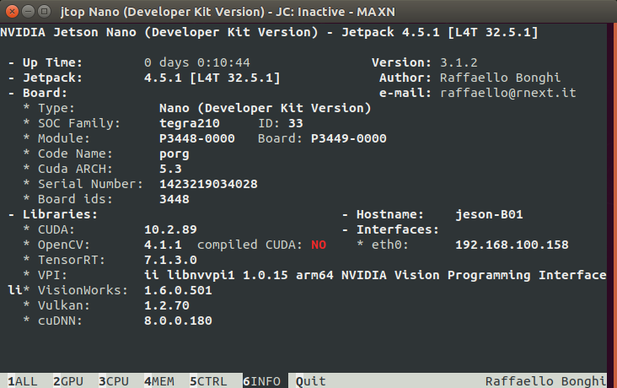Click the Jetpack value 4.5.1 [L4T 32.5.1]
The height and width of the screenshot is (388, 617).
(212, 78)
